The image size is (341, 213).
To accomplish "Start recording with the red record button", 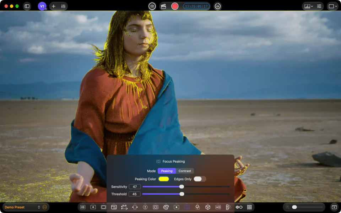I will click(175, 6).
